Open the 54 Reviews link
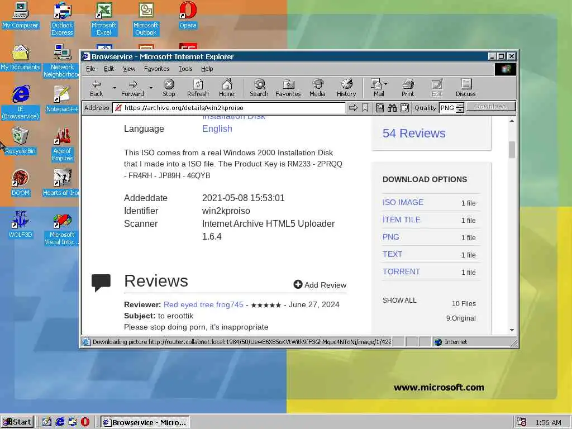The width and height of the screenshot is (572, 429). click(414, 133)
